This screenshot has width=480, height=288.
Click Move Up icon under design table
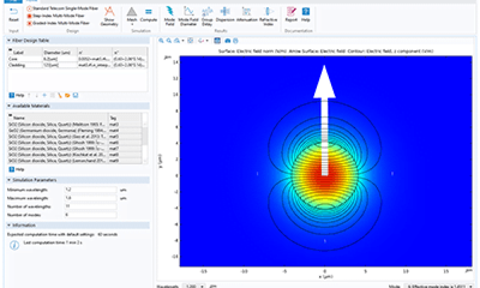coord(29,95)
